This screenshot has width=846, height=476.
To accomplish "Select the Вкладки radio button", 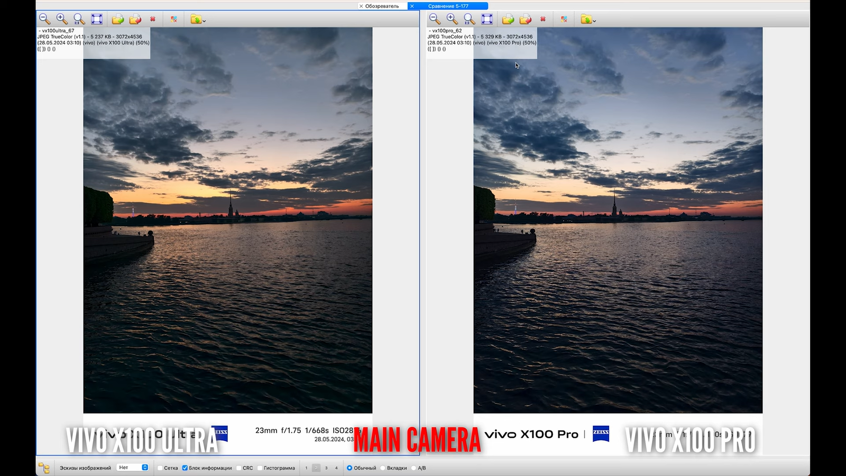I will pyautogui.click(x=383, y=468).
